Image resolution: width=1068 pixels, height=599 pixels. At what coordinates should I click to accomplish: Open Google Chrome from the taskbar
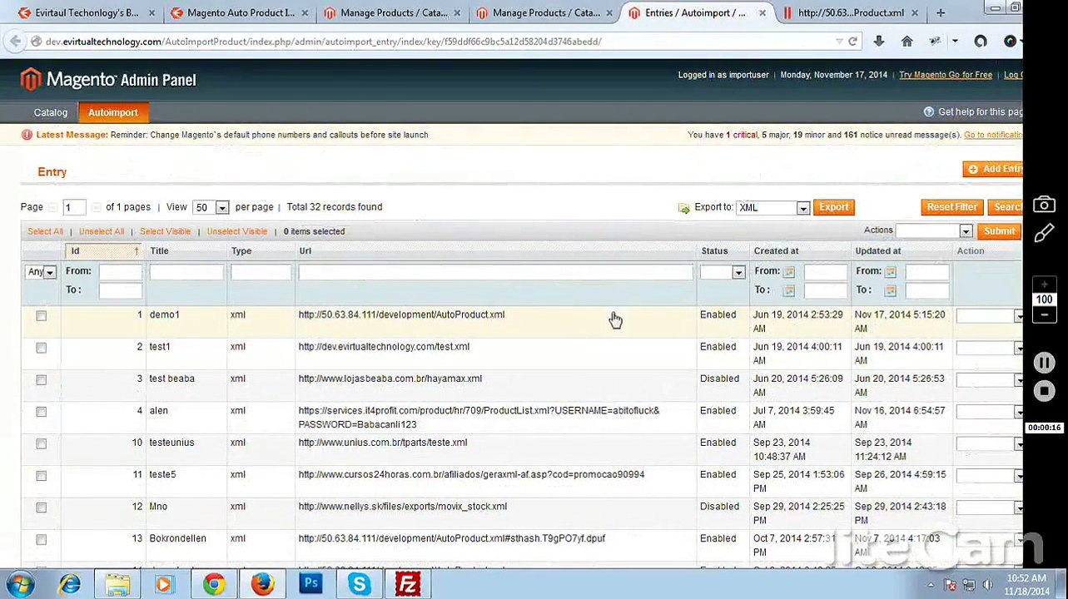tap(214, 584)
